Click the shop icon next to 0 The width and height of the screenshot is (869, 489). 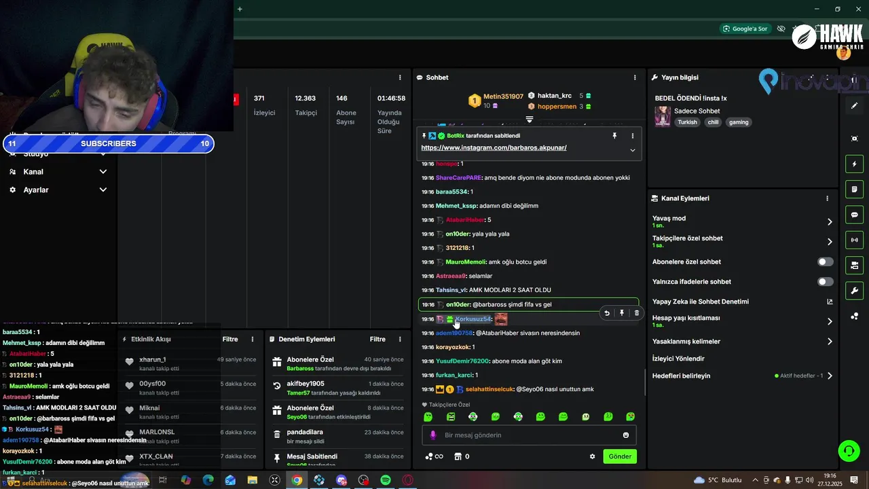(x=458, y=456)
